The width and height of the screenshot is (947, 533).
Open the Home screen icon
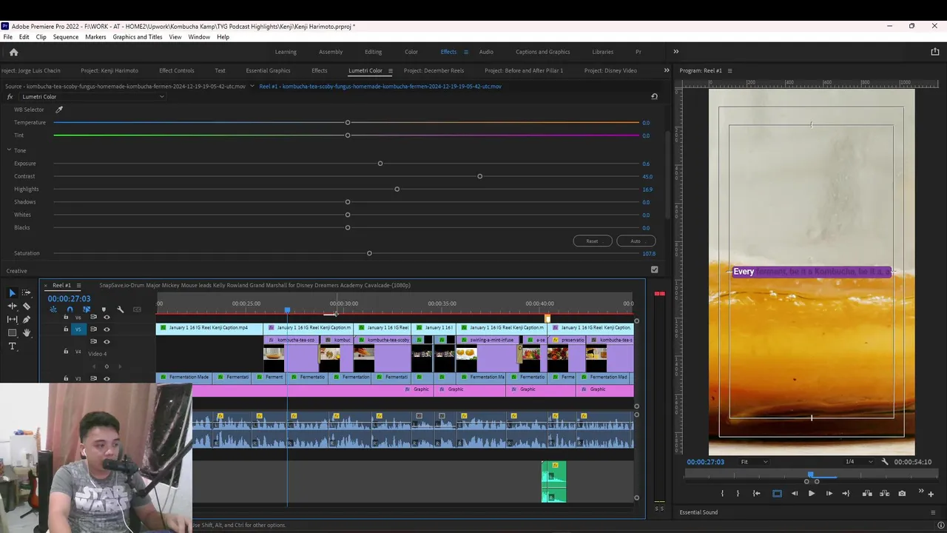coord(13,52)
